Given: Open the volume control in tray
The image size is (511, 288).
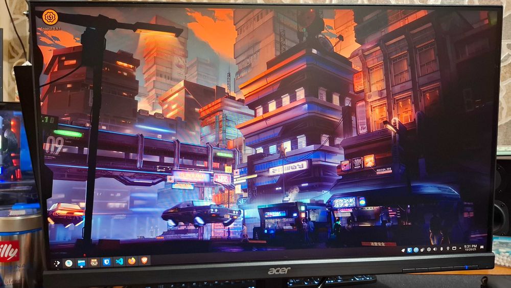Looking at the screenshot, I should [435, 249].
